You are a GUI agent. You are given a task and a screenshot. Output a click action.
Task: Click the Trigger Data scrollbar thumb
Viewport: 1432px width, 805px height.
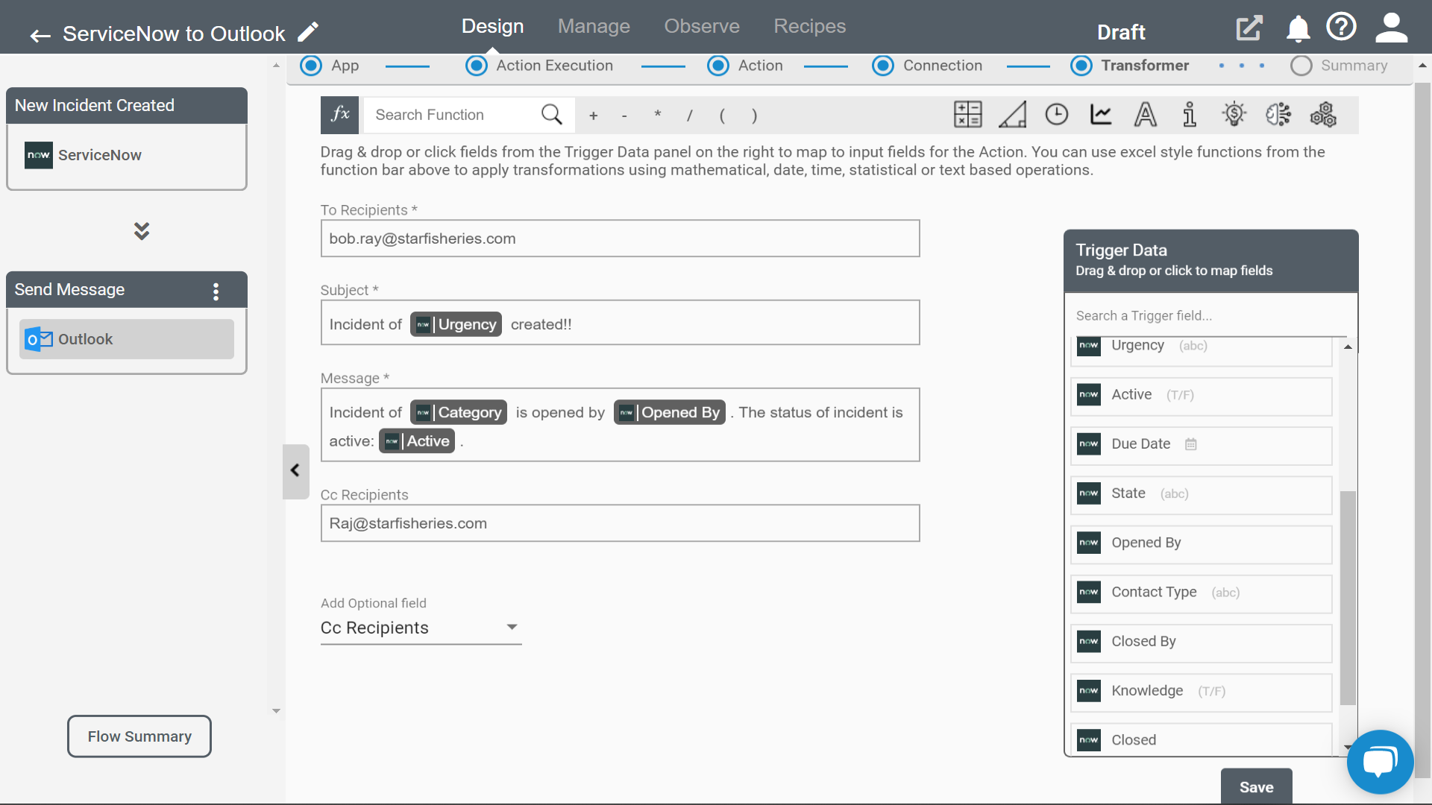point(1348,598)
